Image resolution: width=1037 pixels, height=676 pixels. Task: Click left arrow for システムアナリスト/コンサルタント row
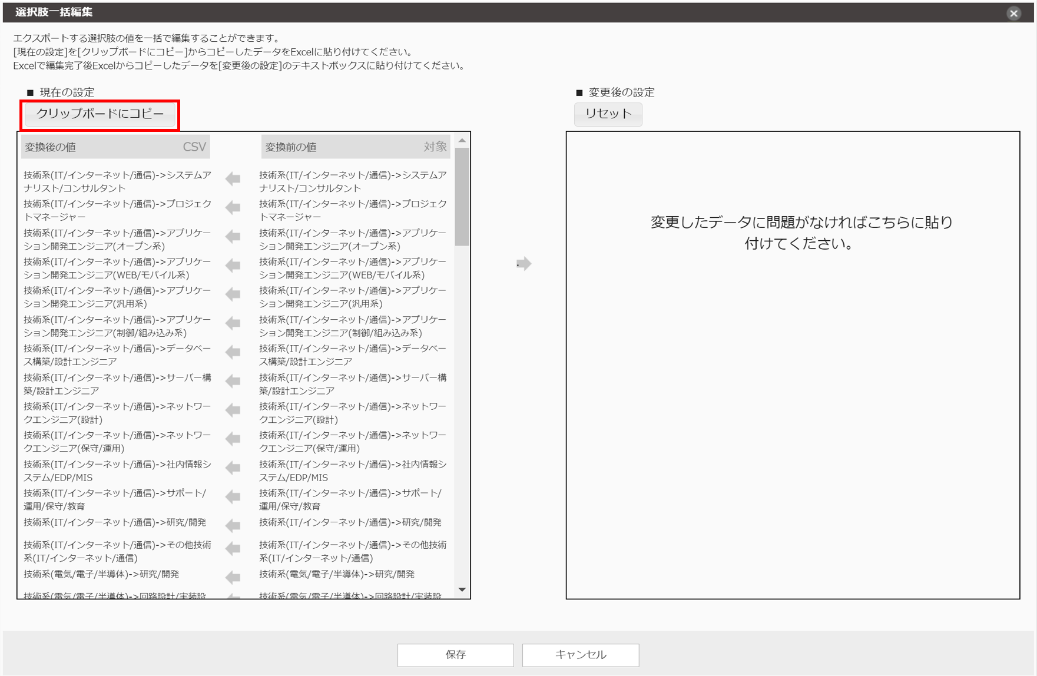pyautogui.click(x=233, y=179)
